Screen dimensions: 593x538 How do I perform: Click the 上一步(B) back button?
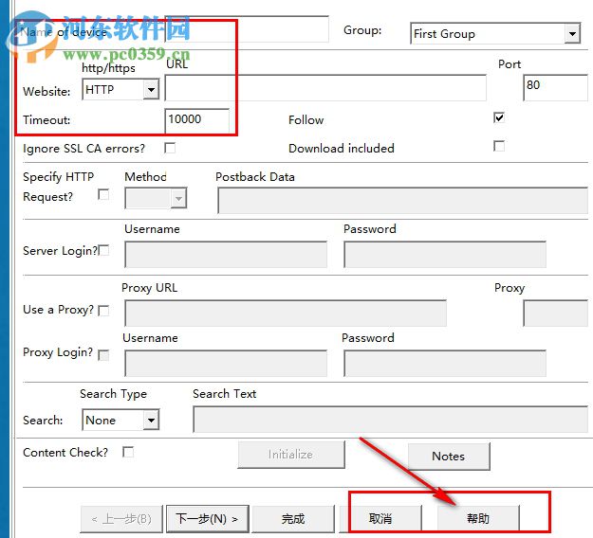[121, 519]
